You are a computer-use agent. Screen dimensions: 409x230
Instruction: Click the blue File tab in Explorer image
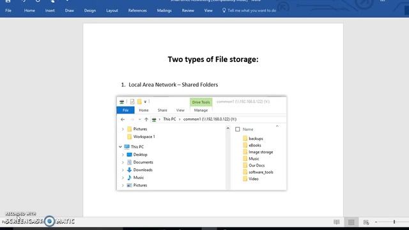[x=125, y=111]
